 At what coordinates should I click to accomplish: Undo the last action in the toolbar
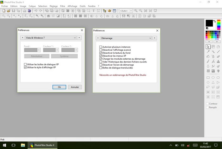(36, 11)
